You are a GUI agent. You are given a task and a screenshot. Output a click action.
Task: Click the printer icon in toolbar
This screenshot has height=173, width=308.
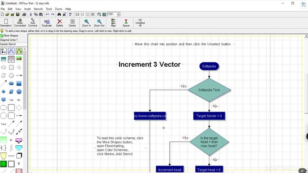(24, 14)
